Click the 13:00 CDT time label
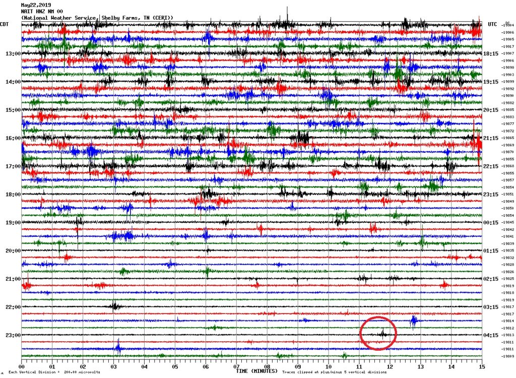The image size is (516, 378). [x=13, y=54]
